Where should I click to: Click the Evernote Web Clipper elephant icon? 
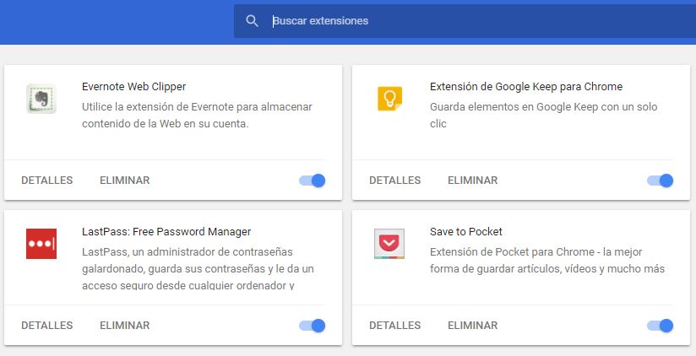pos(41,100)
